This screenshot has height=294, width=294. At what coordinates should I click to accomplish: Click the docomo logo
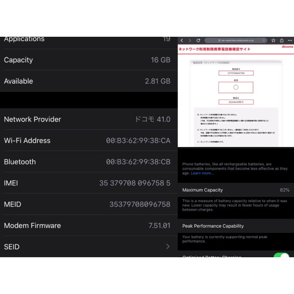coord(287,46)
